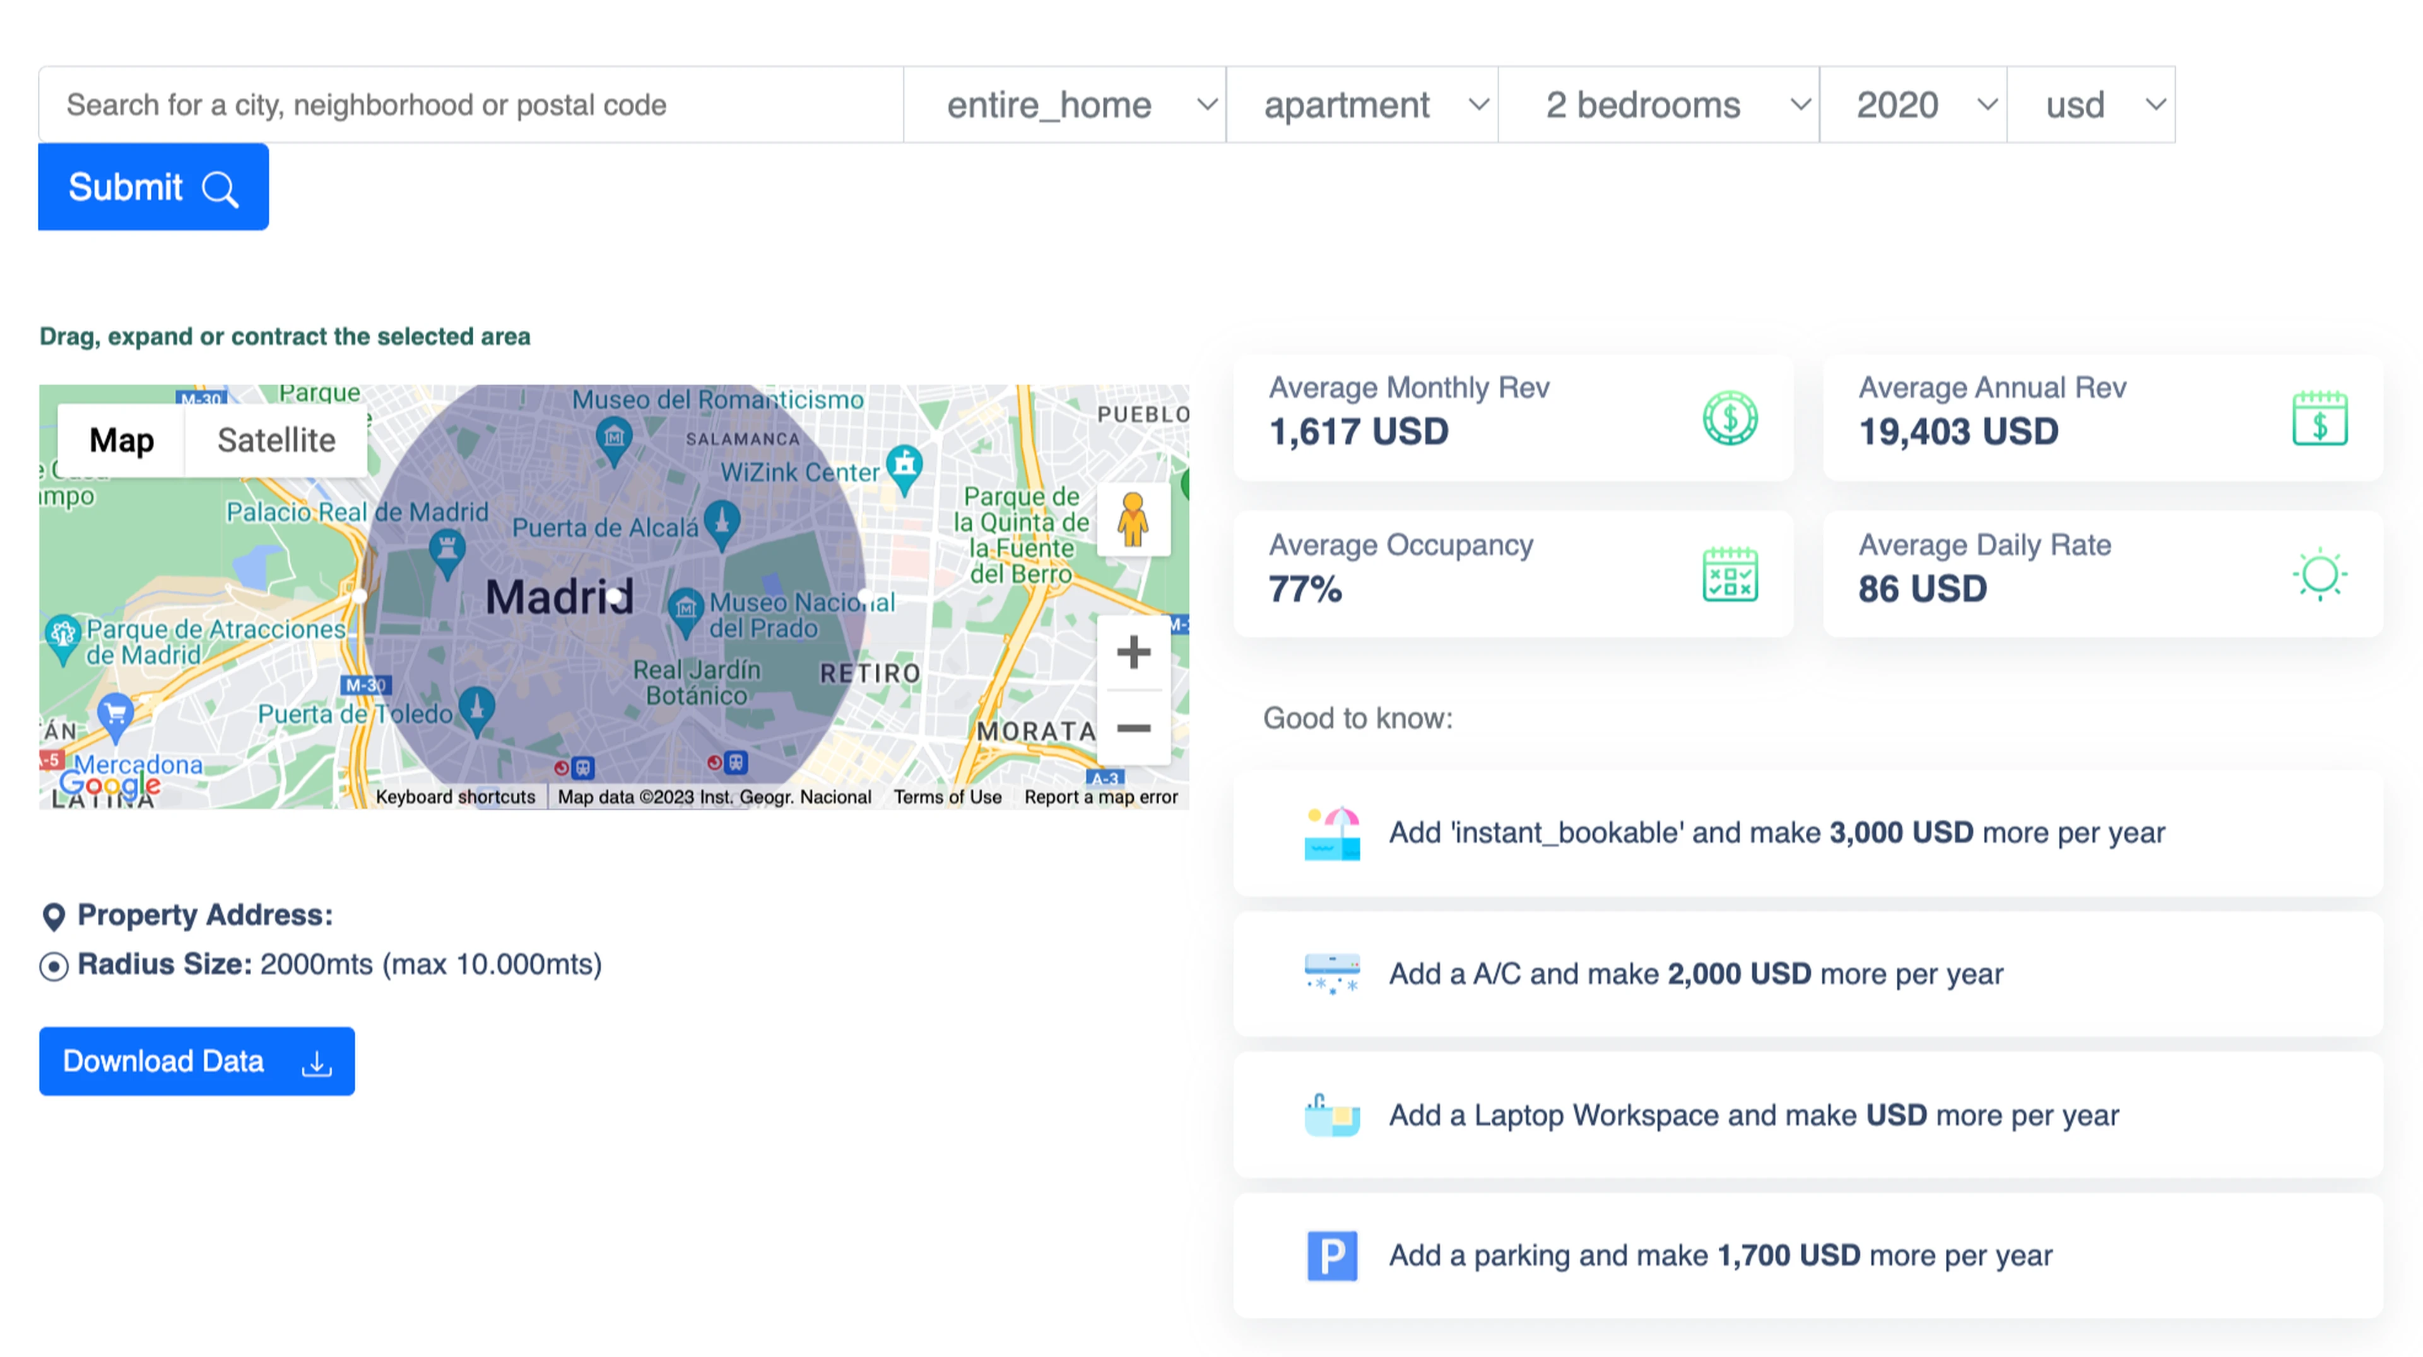The image size is (2423, 1357).
Task: Click the Museo del Romanticismo map marker
Action: [x=614, y=441]
